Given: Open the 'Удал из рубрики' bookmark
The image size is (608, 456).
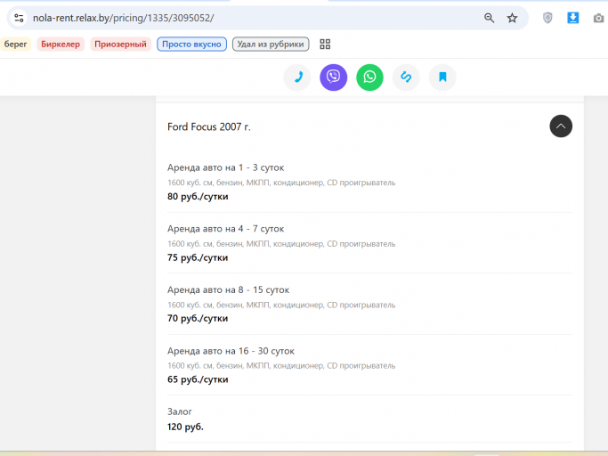Looking at the screenshot, I should point(271,45).
